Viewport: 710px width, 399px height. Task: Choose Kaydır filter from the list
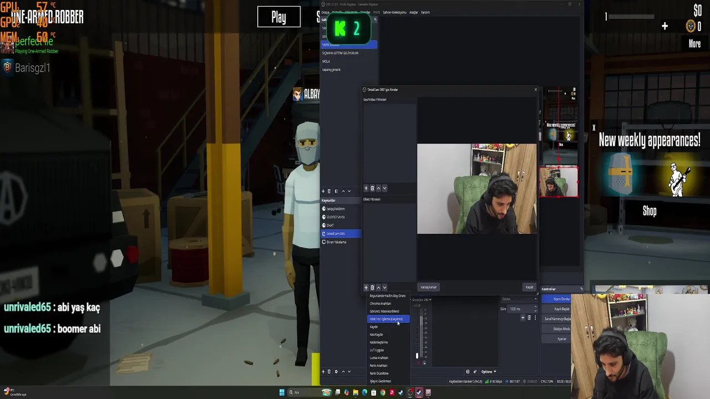[x=388, y=327]
